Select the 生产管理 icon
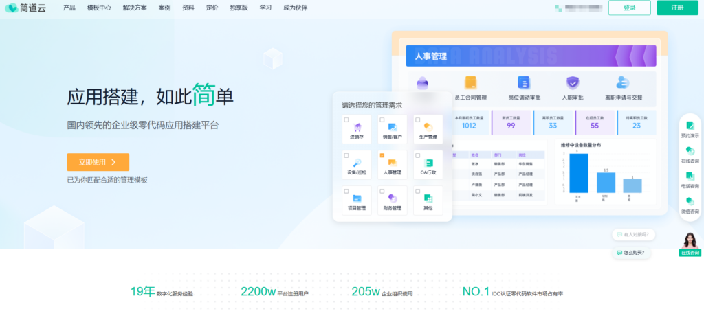 [x=428, y=127]
